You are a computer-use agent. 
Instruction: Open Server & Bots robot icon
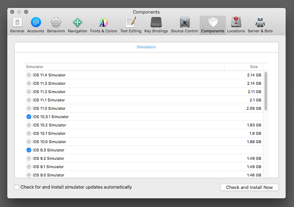point(260,22)
